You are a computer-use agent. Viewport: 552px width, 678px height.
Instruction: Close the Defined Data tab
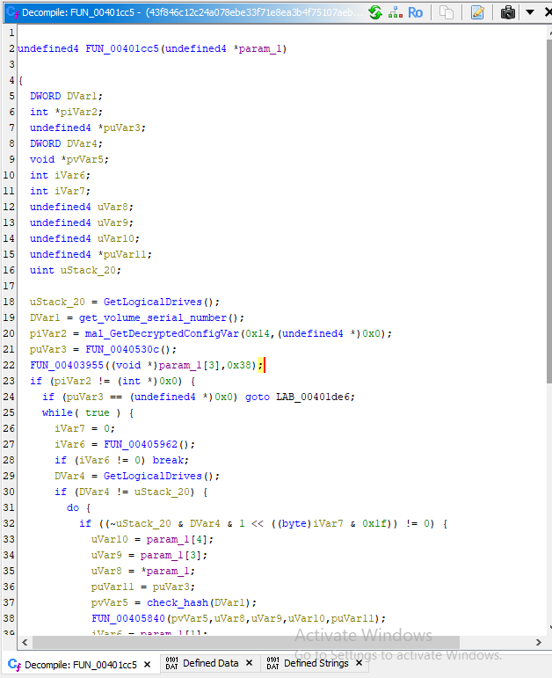249,663
